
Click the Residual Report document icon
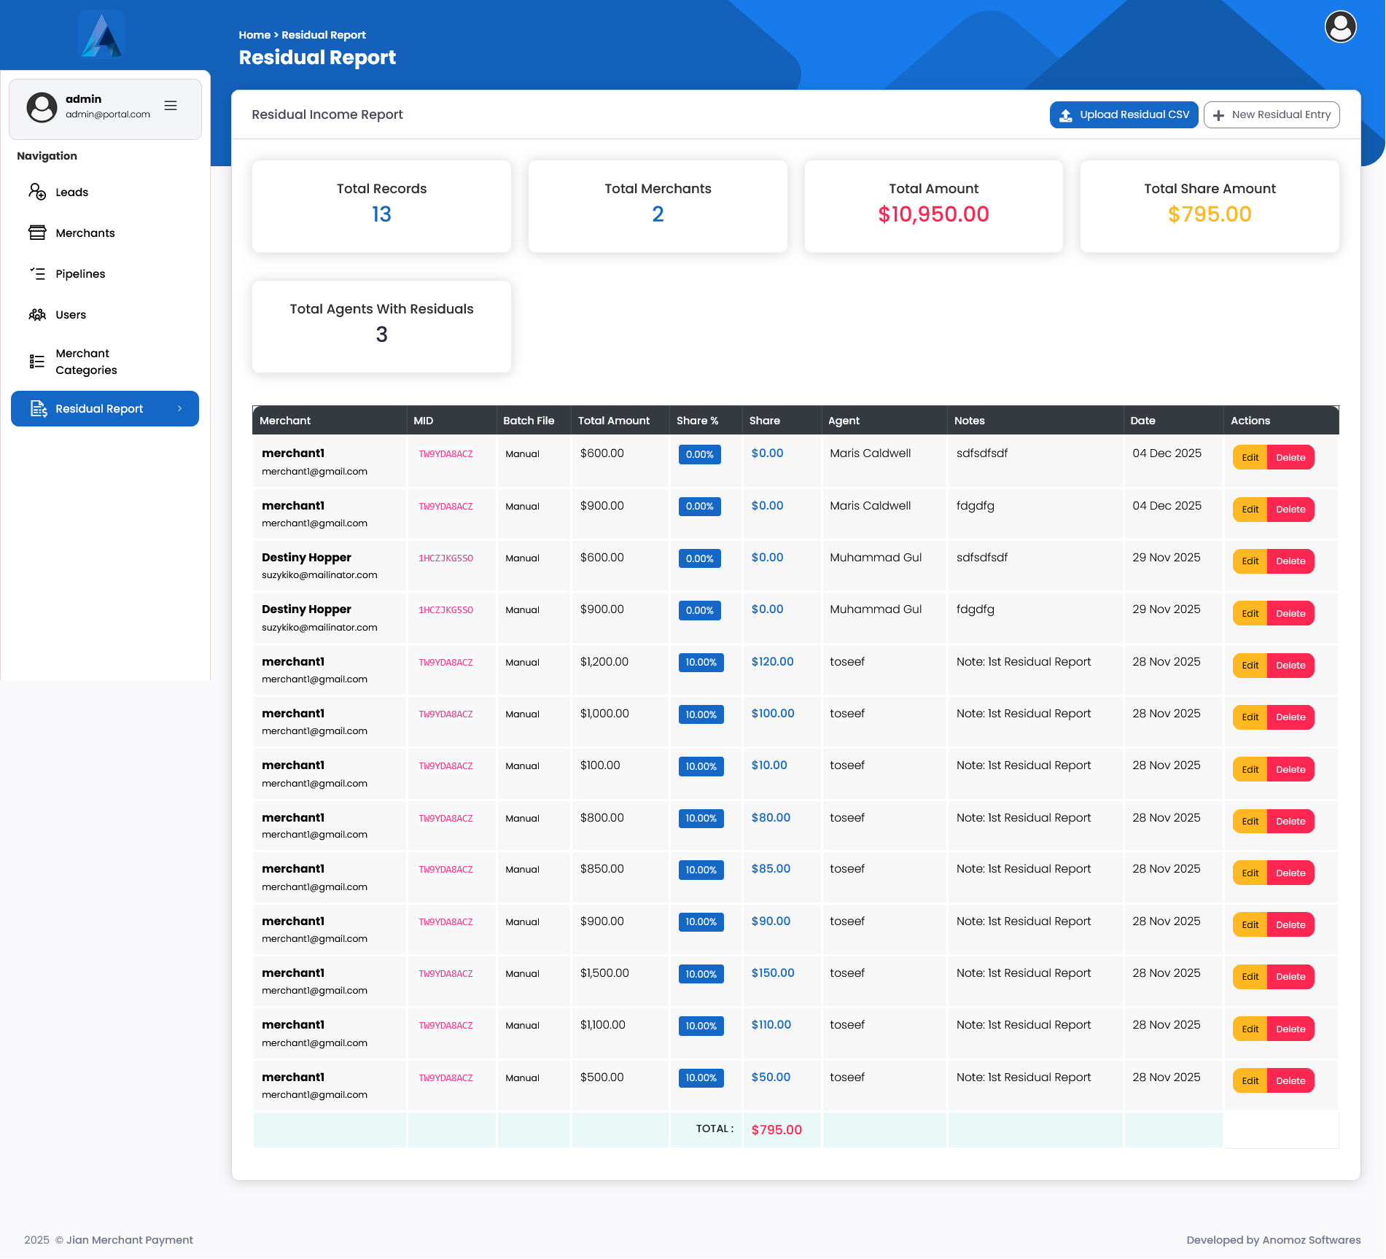coord(39,409)
